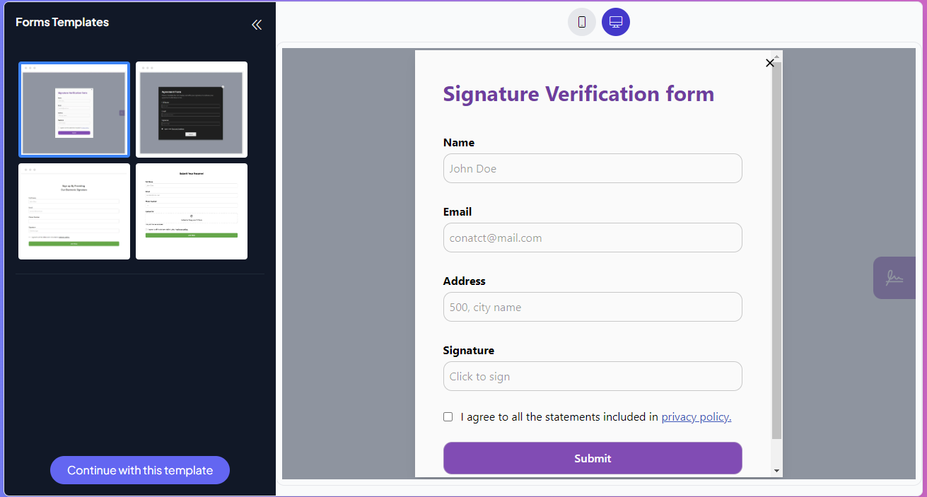Screen dimensions: 927x497
Task: Choose the Electronic Signature sign-up template
Action: (74, 211)
